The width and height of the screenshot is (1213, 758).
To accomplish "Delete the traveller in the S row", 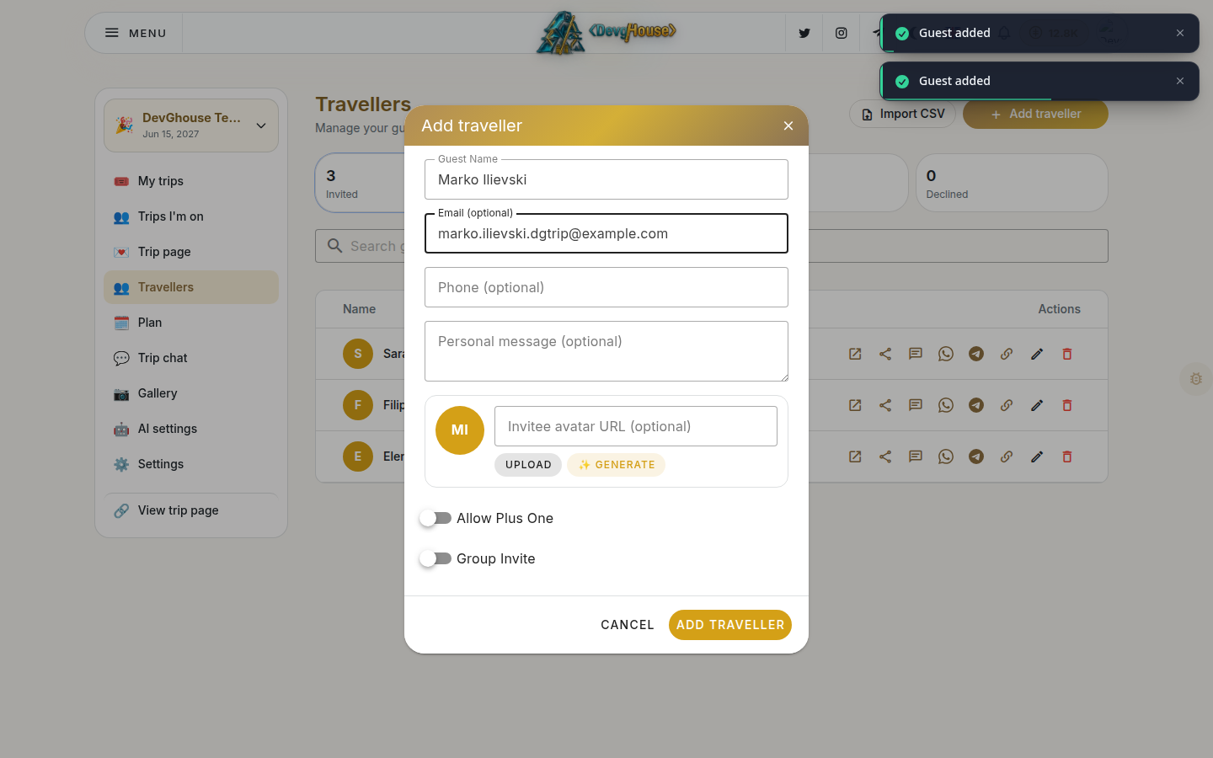I will (x=1067, y=354).
